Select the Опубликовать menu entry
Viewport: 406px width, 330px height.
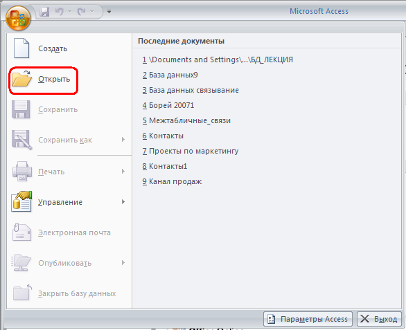(x=65, y=263)
